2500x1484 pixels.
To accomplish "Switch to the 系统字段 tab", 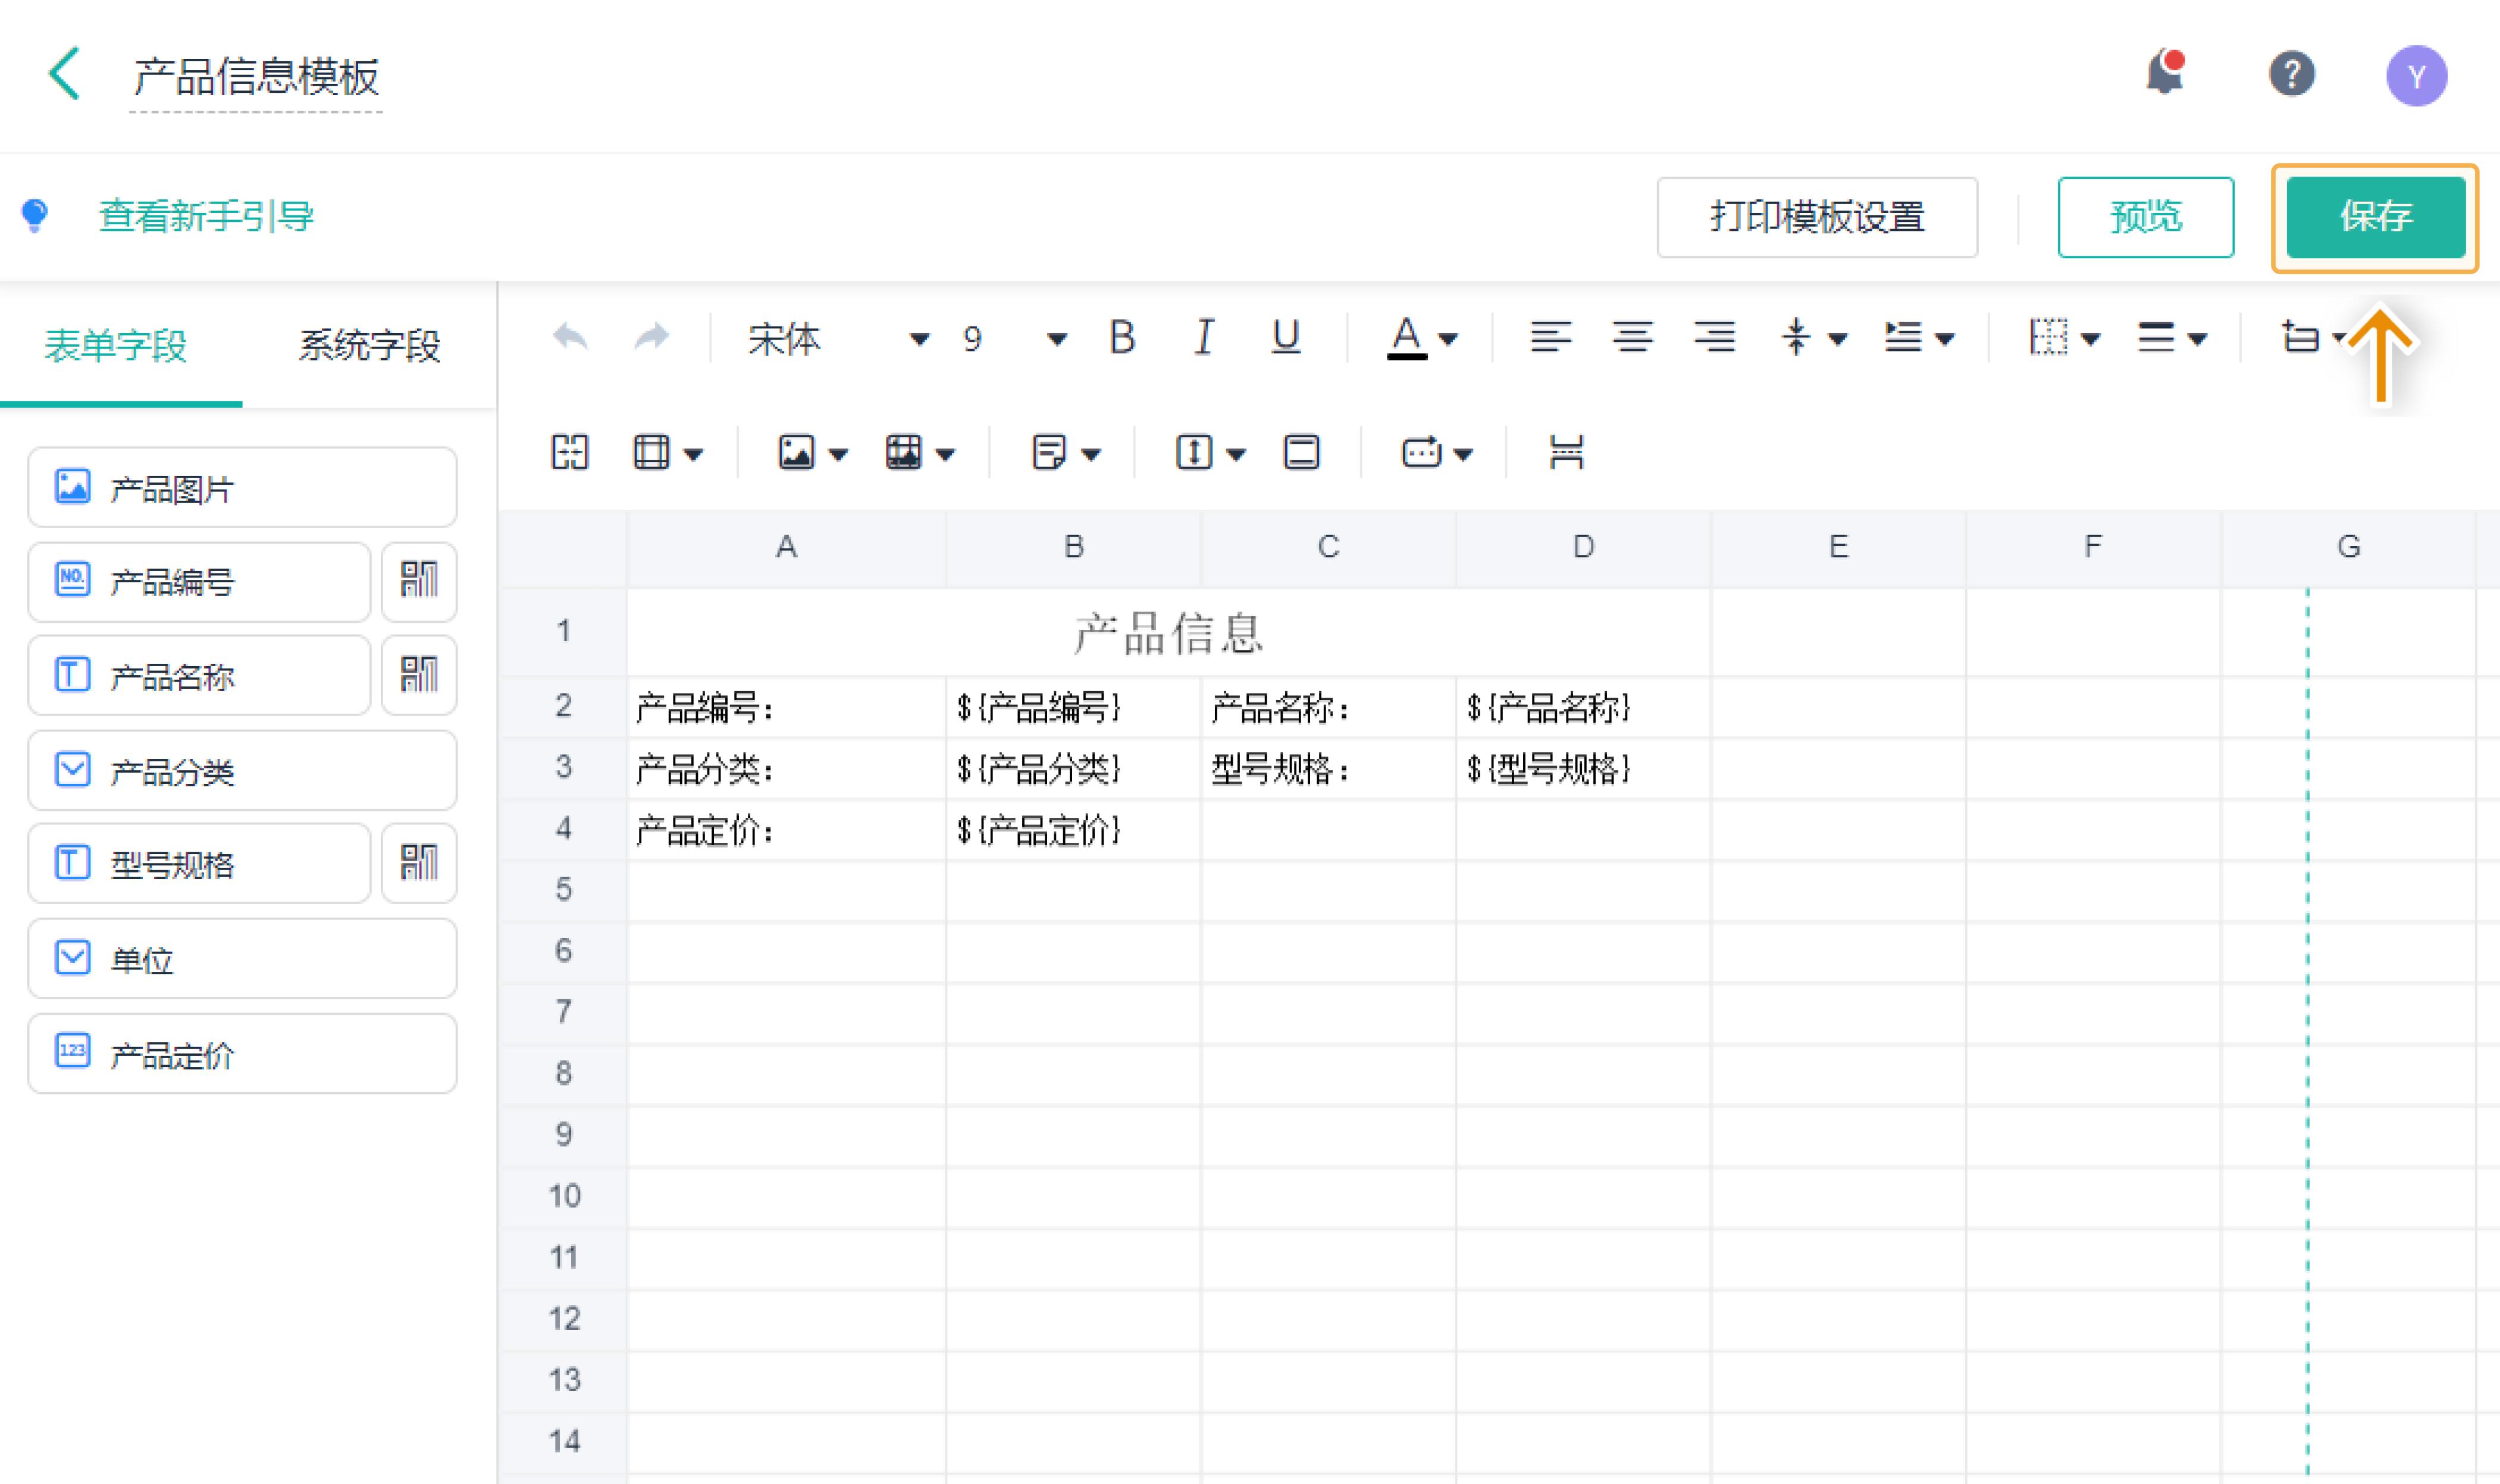I will click(x=369, y=346).
